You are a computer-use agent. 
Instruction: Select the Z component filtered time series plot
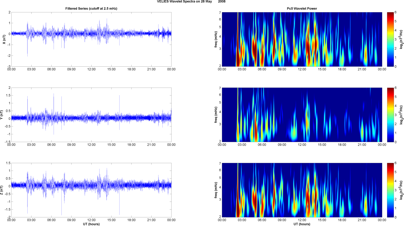91,190
